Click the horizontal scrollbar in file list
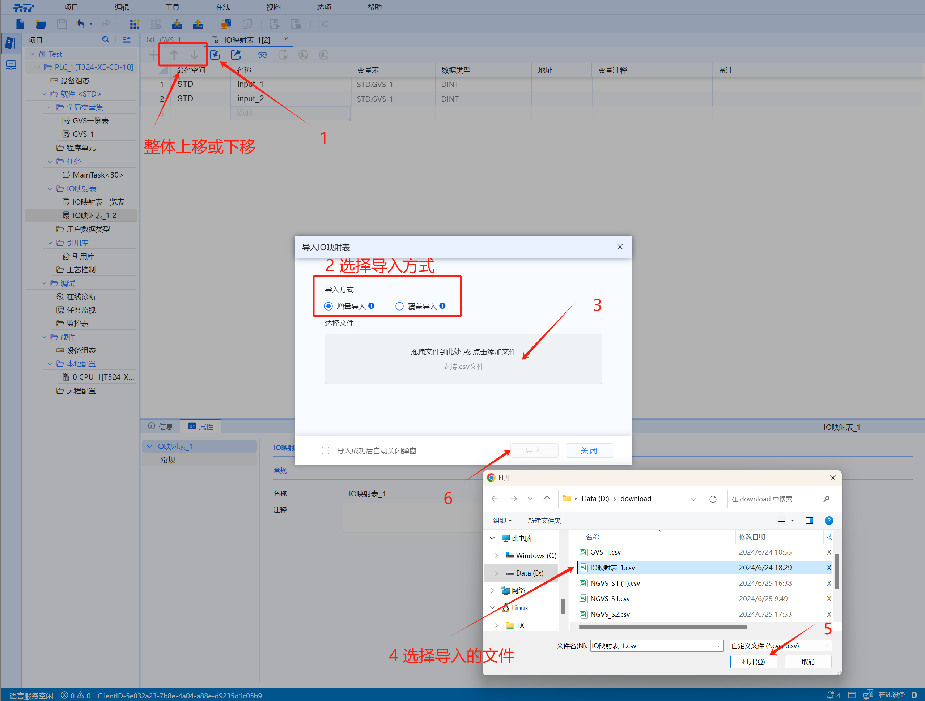The width and height of the screenshot is (925, 701). click(x=662, y=627)
